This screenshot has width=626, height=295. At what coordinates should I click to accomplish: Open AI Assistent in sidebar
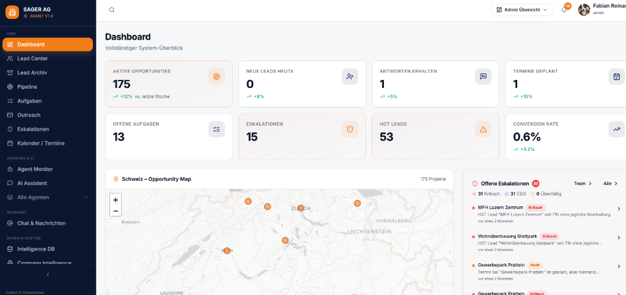click(48, 183)
